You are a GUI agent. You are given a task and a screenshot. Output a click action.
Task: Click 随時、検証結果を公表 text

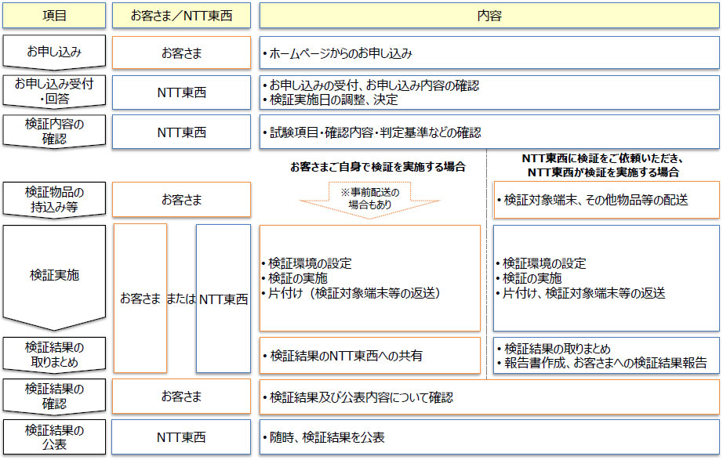tap(327, 437)
